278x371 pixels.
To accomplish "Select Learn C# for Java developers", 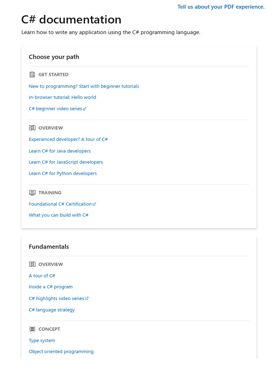I will [x=60, y=151].
